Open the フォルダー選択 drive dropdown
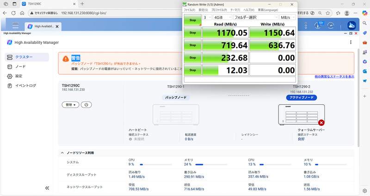370x196 pixels. click(256, 18)
